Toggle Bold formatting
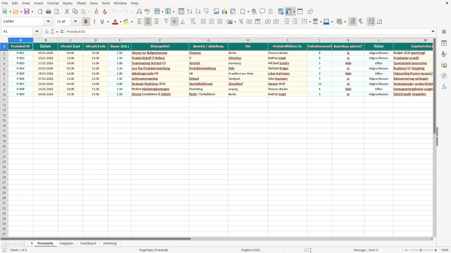The width and height of the screenshot is (451, 253). tap(86, 22)
